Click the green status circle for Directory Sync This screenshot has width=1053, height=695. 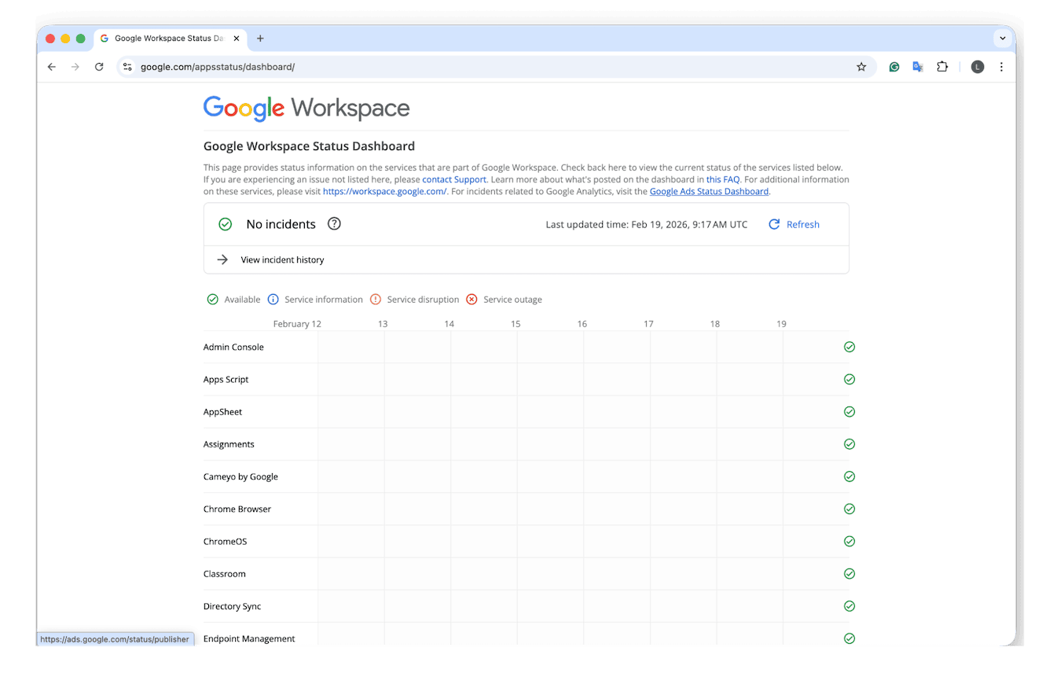pyautogui.click(x=849, y=605)
